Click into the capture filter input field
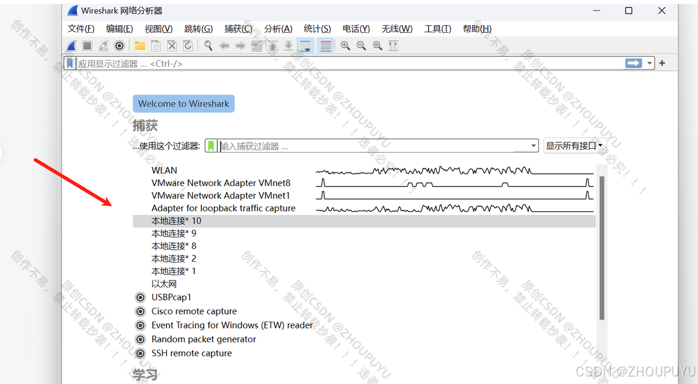Image resolution: width=698 pixels, height=384 pixels. pyautogui.click(x=373, y=146)
